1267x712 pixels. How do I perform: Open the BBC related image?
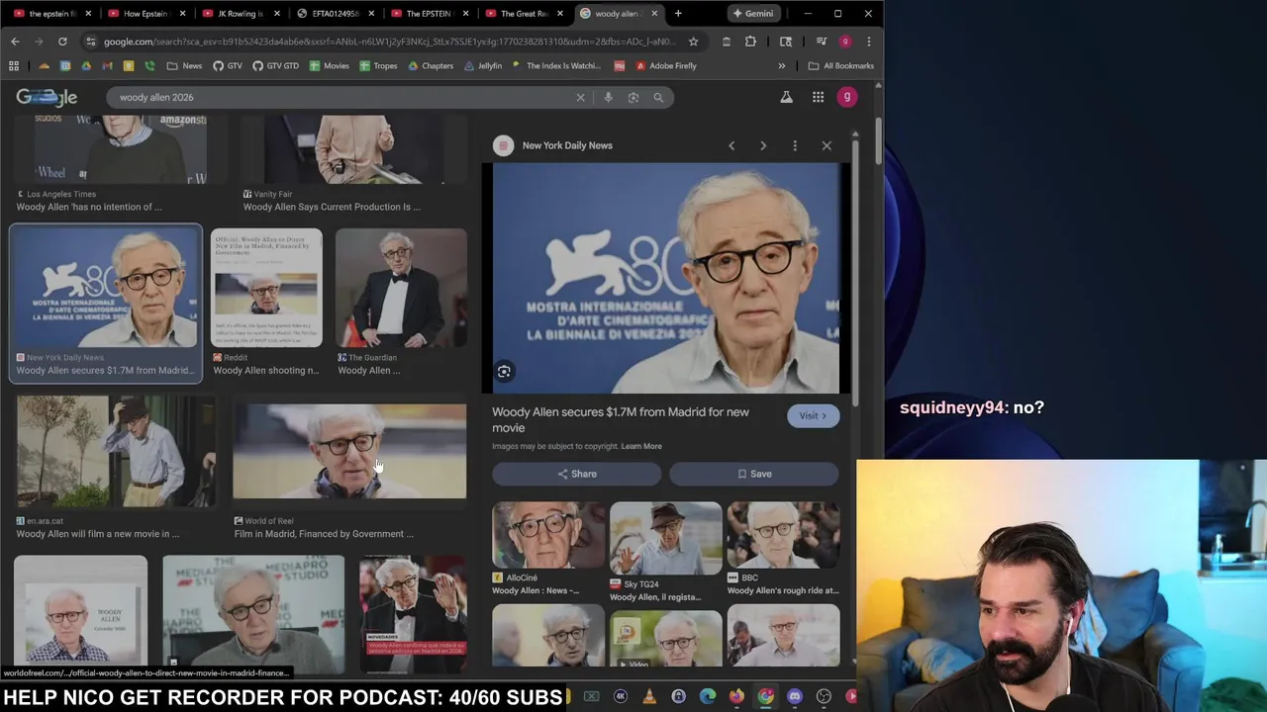pos(783,537)
